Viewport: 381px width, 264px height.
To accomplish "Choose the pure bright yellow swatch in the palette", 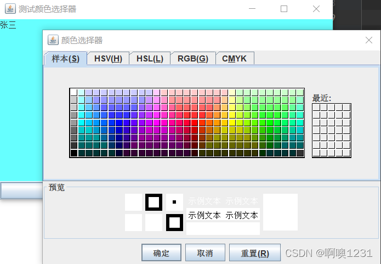I will pyautogui.click(x=232, y=122).
